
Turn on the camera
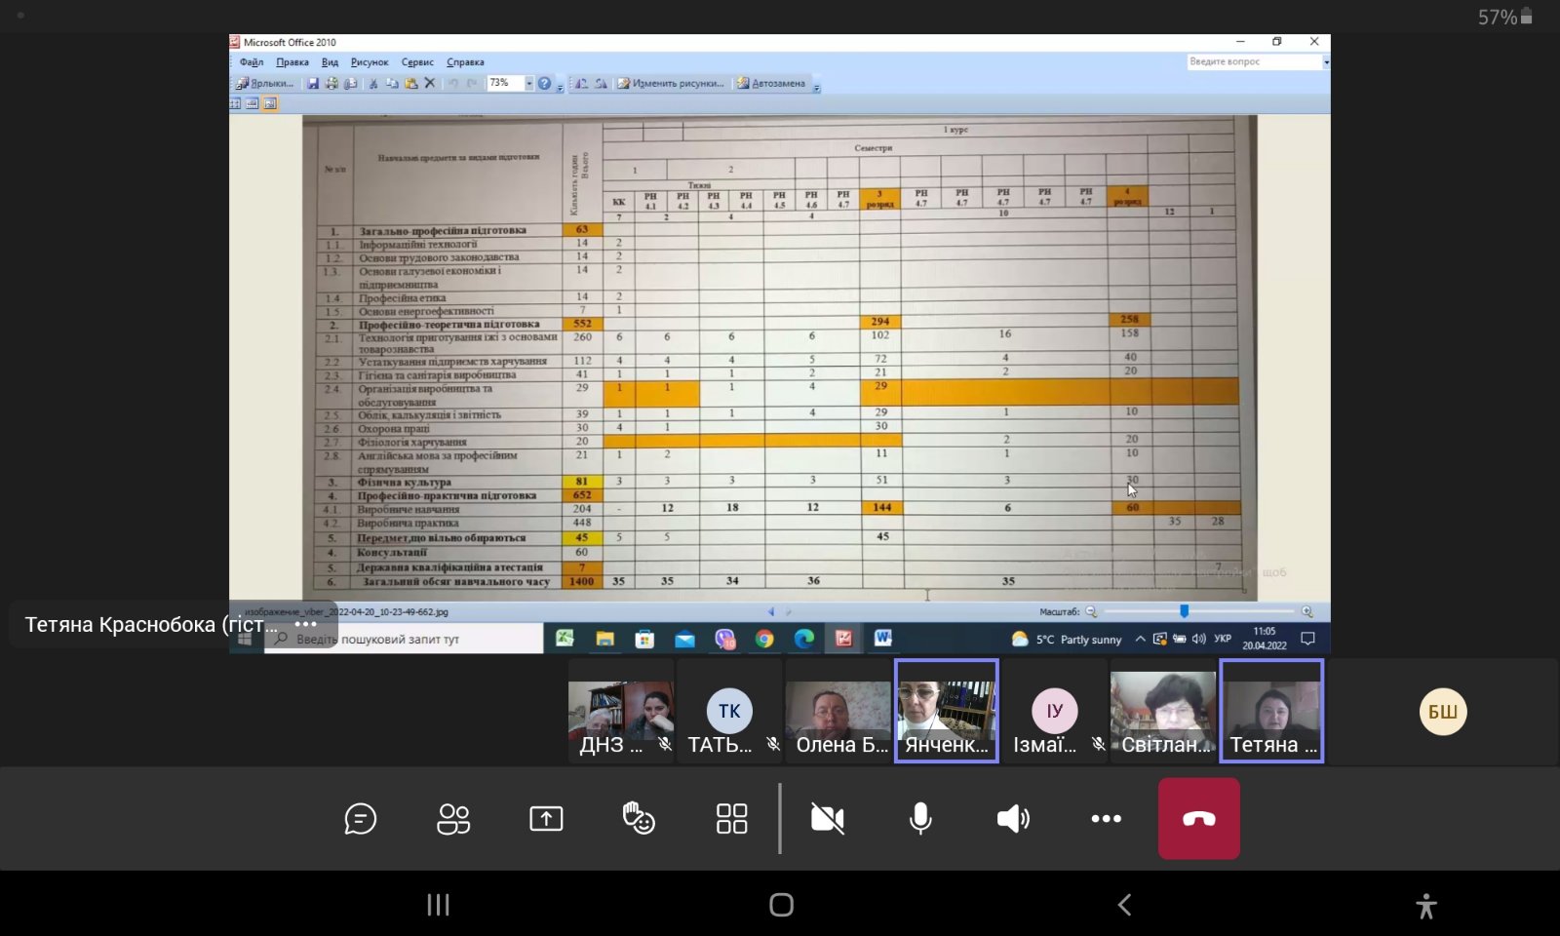coord(828,819)
